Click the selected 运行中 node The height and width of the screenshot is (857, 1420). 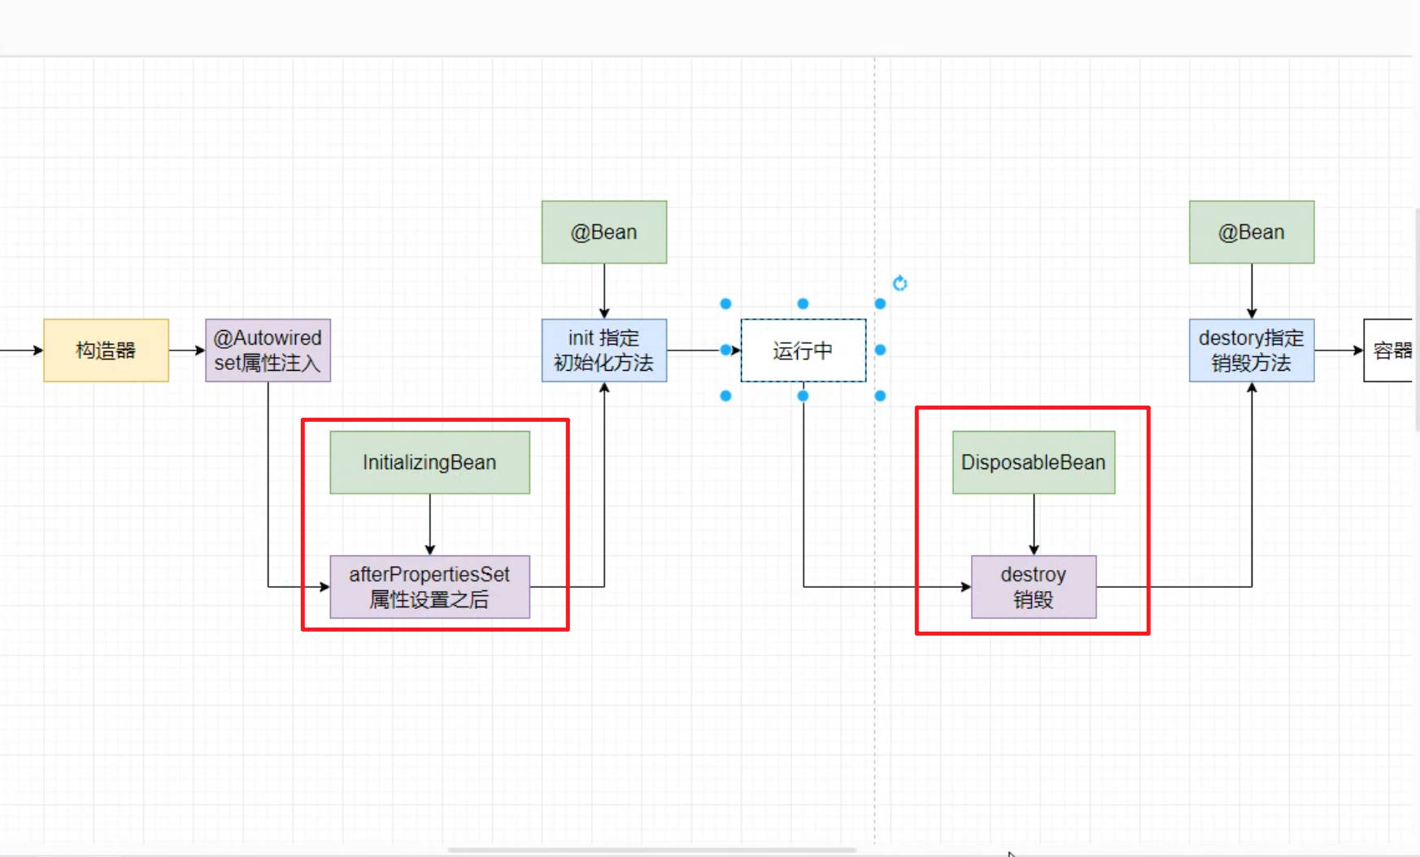tap(803, 350)
